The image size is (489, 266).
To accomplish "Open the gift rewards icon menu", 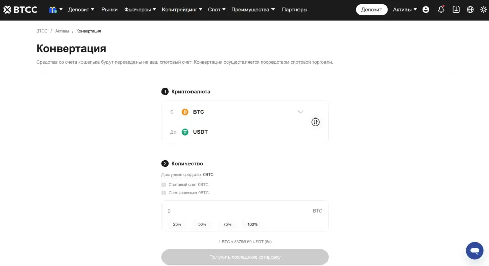I will coord(56,10).
